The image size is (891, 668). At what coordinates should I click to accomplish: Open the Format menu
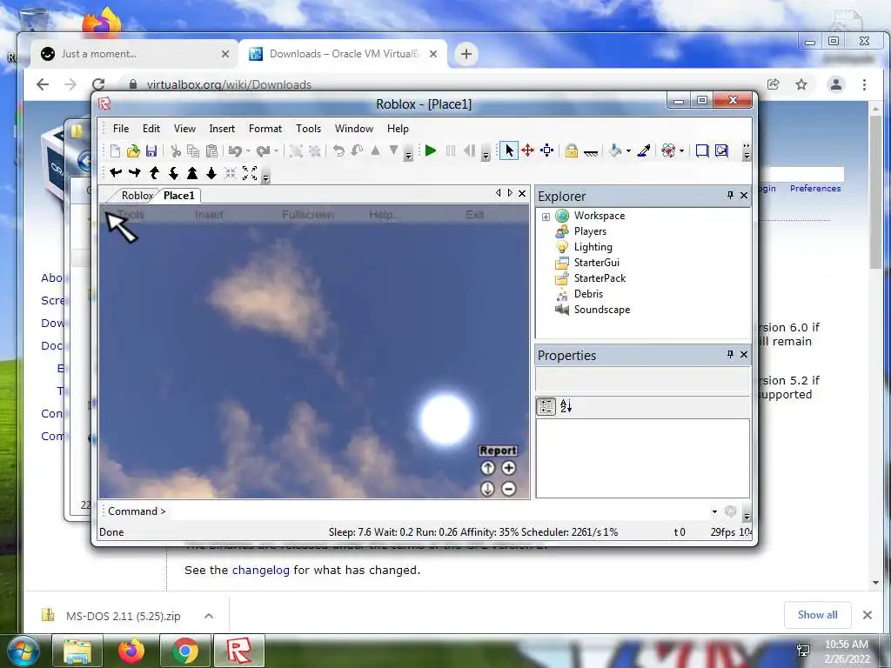point(265,129)
